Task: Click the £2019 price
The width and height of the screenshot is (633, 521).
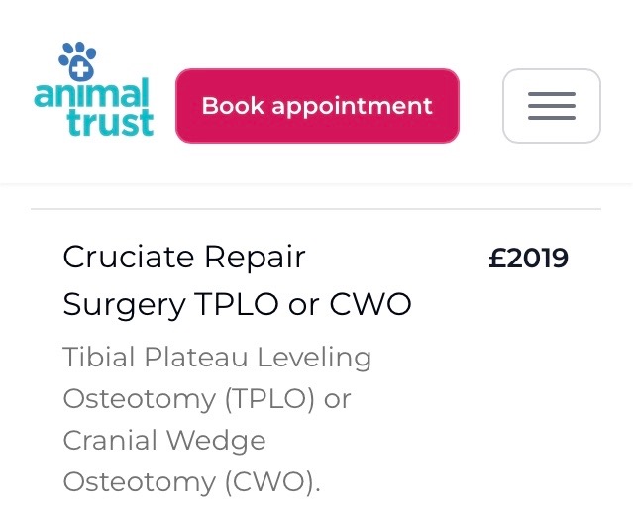Action: coord(528,259)
